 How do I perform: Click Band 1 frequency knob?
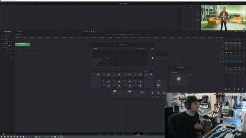point(98,75)
